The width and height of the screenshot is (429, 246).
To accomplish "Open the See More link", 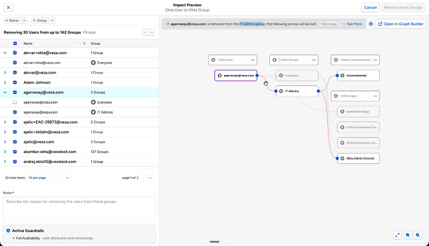I will pos(354,24).
